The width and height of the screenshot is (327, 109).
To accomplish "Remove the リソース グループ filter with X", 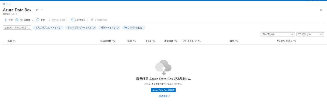I will click(94, 28).
